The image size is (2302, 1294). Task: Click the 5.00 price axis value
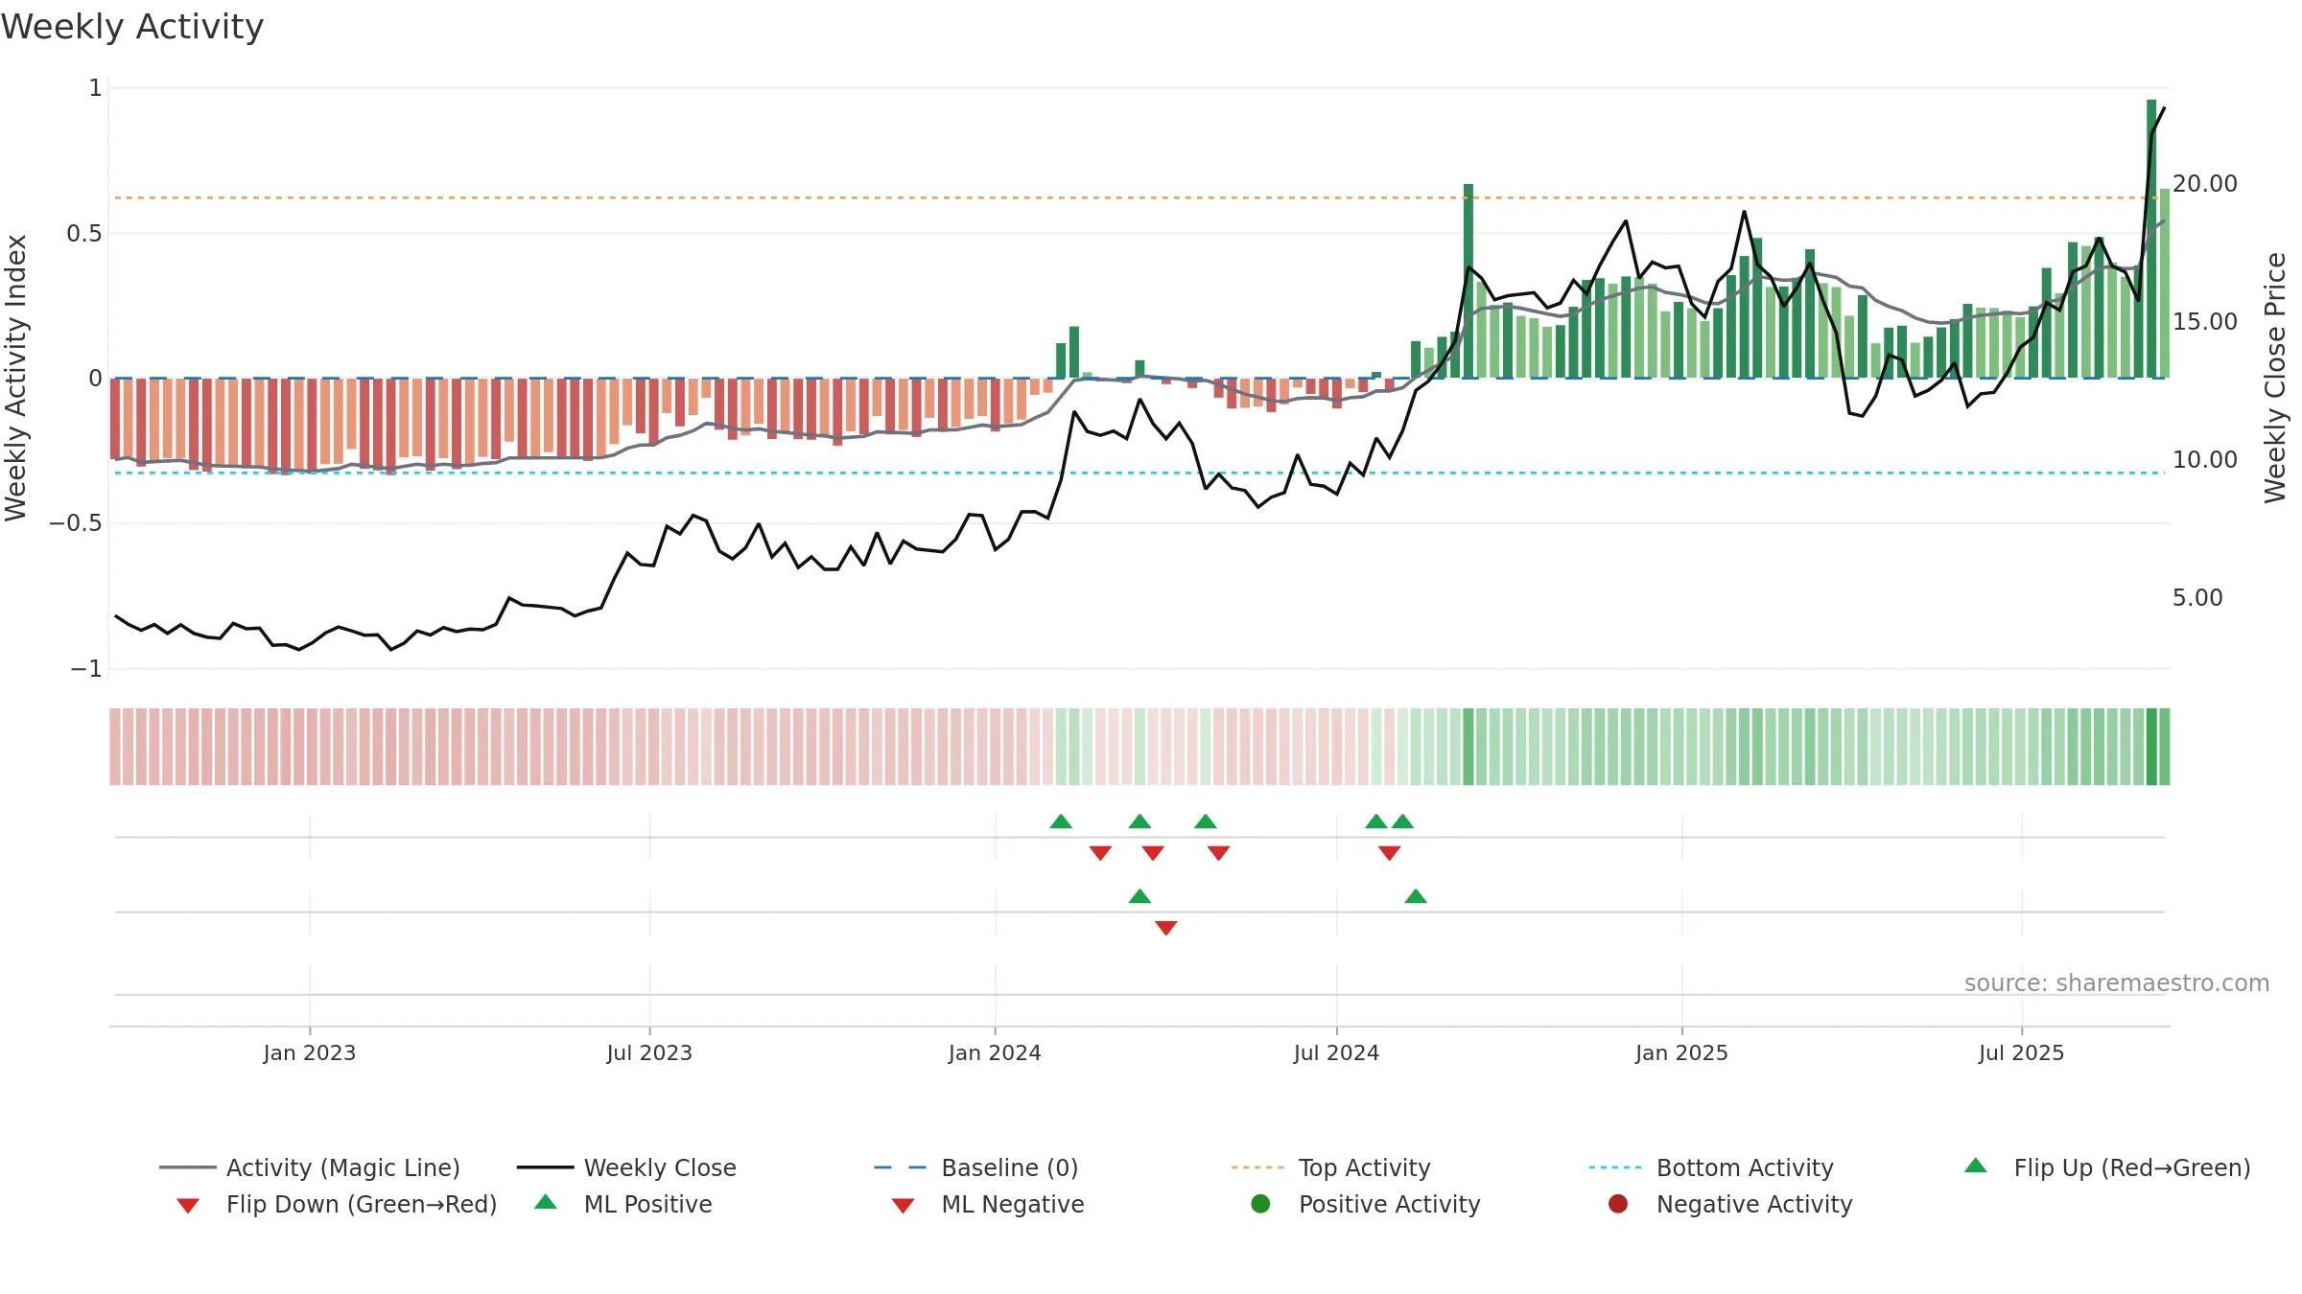pyautogui.click(x=2197, y=597)
